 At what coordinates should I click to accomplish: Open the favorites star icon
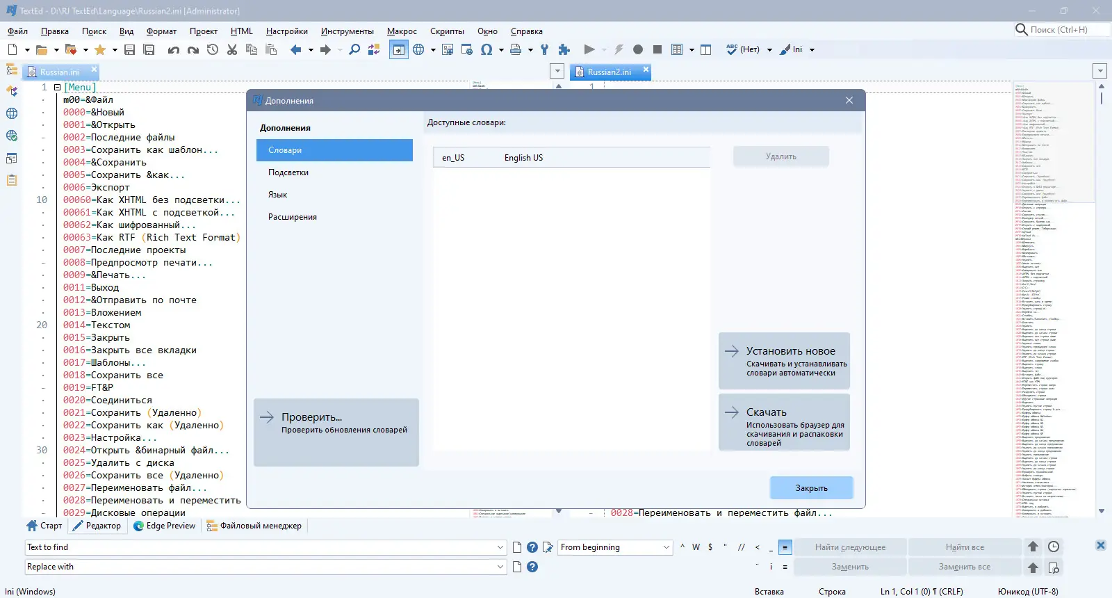coord(100,49)
